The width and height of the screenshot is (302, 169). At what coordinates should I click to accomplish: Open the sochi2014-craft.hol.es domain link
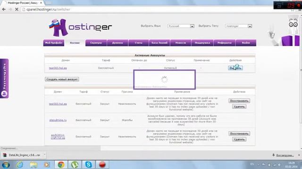pos(58,137)
